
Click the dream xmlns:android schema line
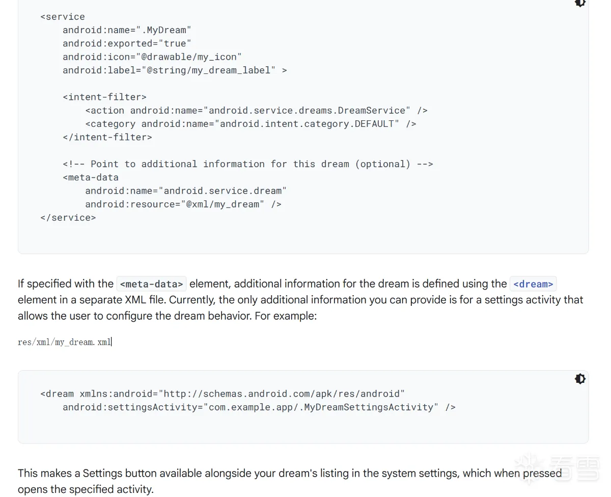223,394
